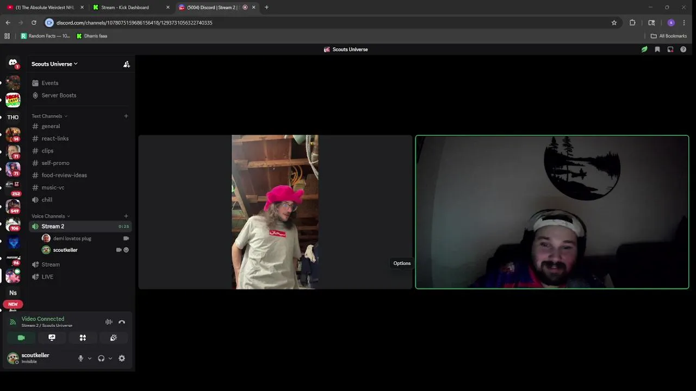Join the LIVE voice channel

click(x=82, y=277)
